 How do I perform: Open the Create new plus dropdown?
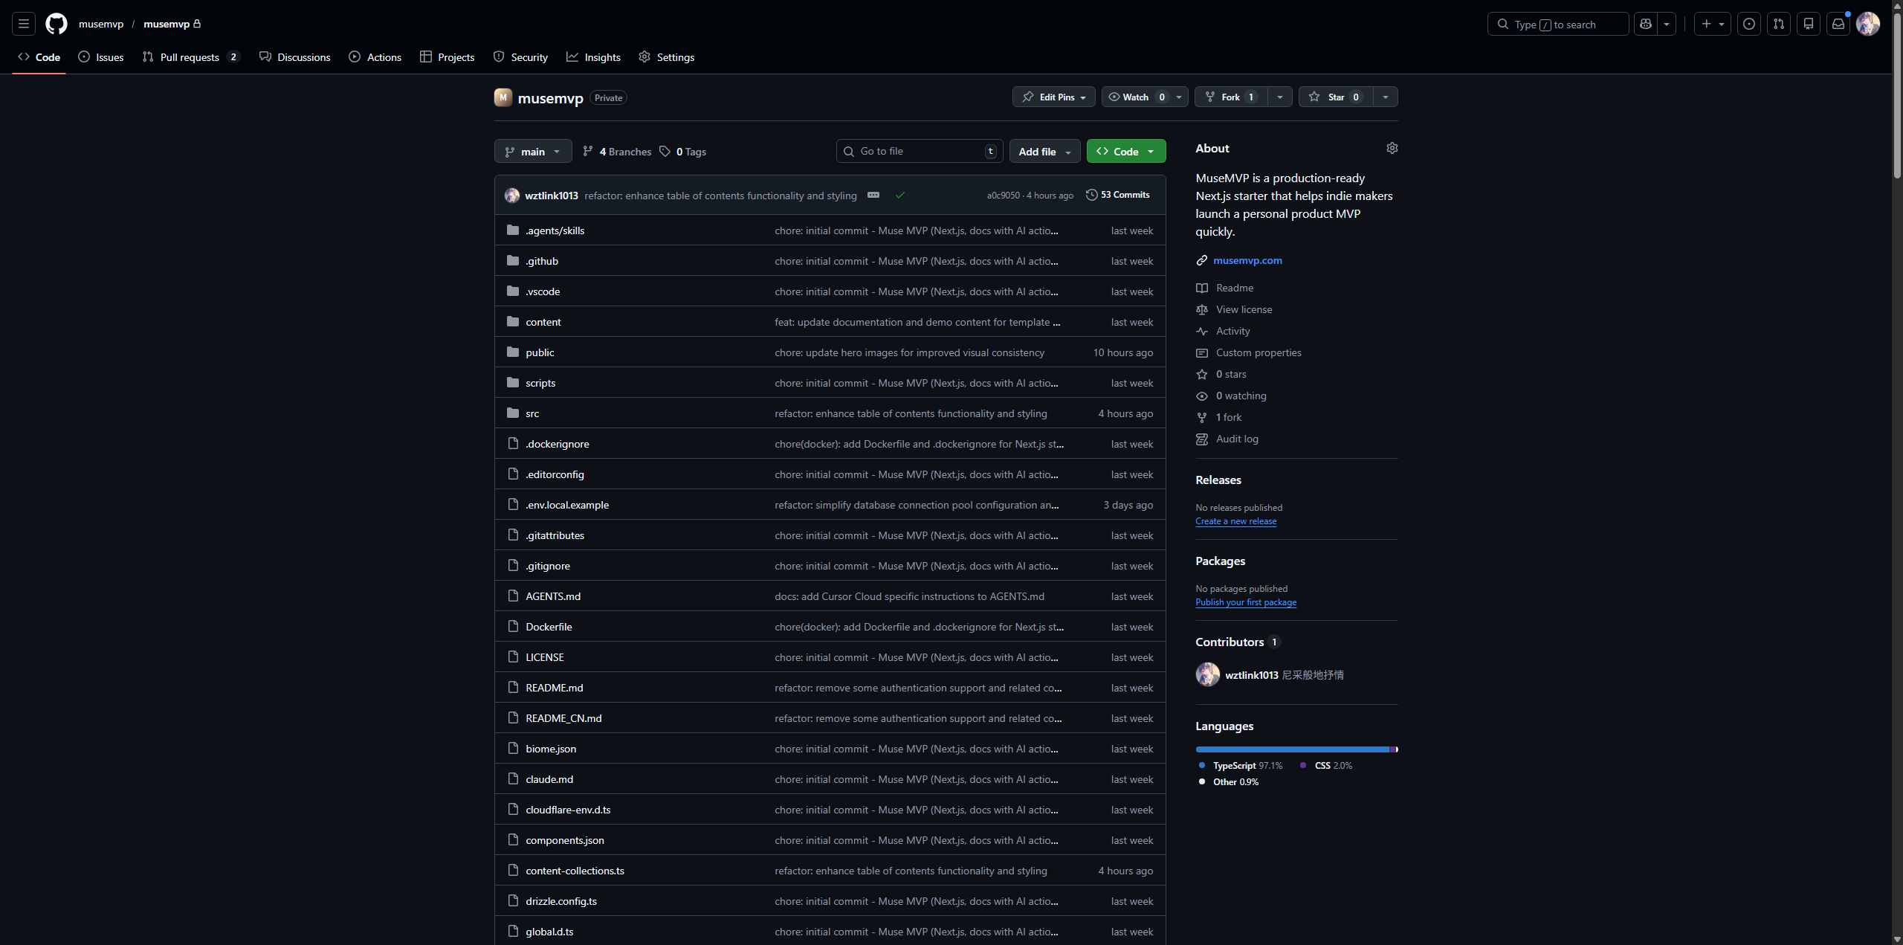[x=1713, y=24]
